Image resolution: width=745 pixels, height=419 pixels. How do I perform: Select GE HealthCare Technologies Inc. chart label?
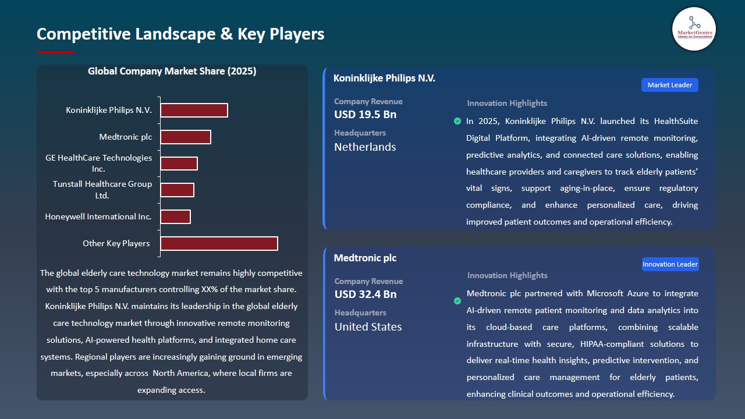[99, 163]
